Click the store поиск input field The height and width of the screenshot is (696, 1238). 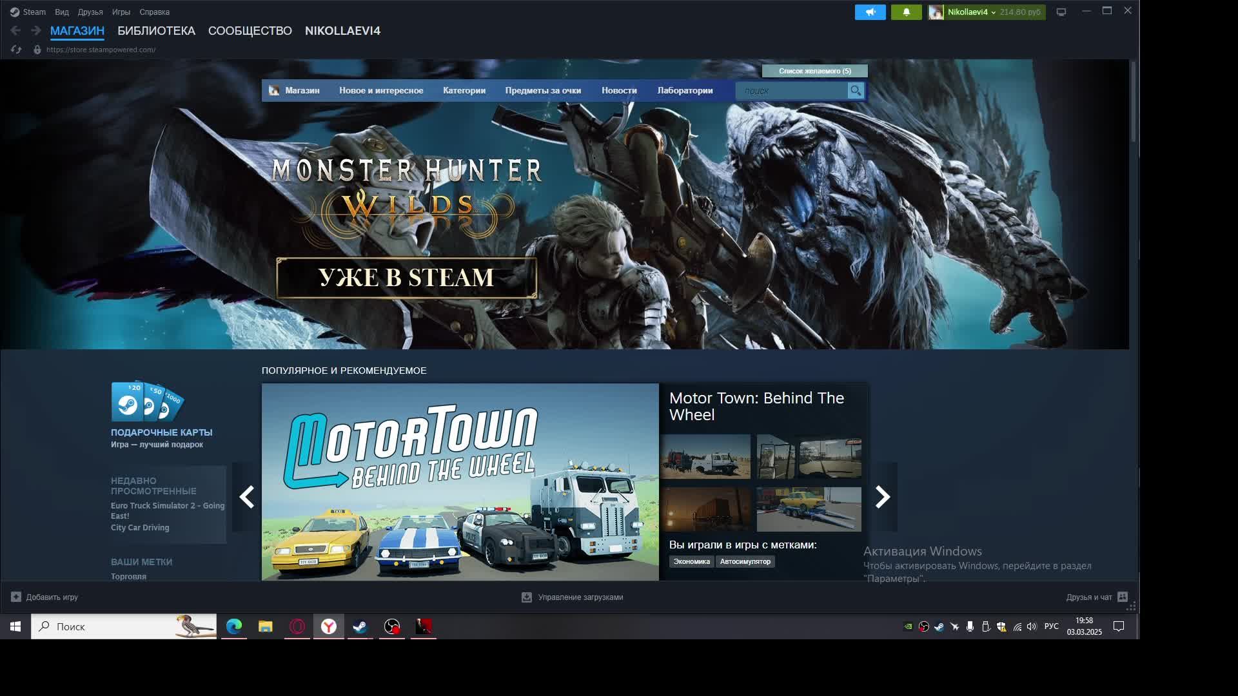(x=792, y=91)
